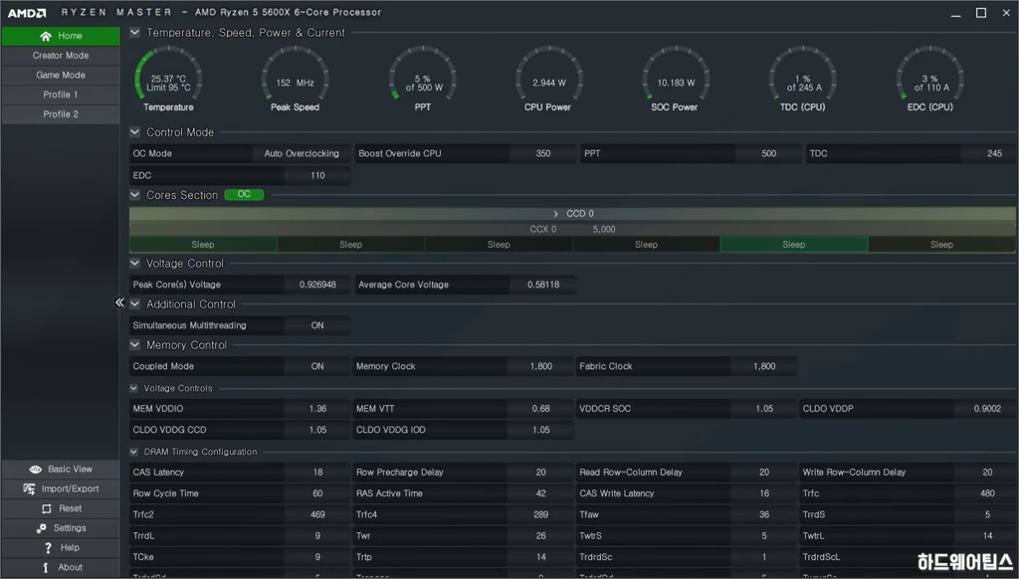Collapse the Voltage Controls subsection
1019x579 pixels.
[134, 388]
